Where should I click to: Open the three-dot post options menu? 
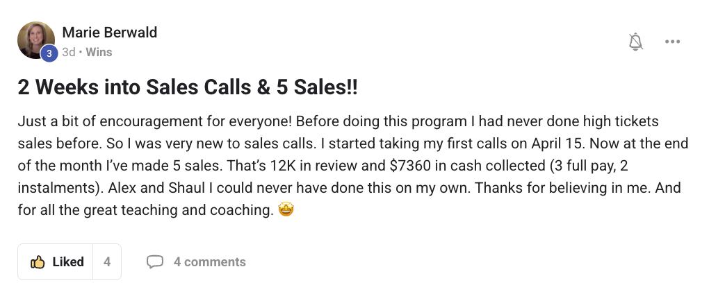[672, 42]
